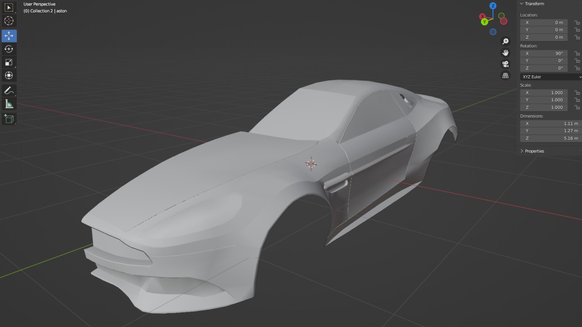Click the blue Z axis on navigation gizmo
The width and height of the screenshot is (582, 327).
click(x=493, y=6)
